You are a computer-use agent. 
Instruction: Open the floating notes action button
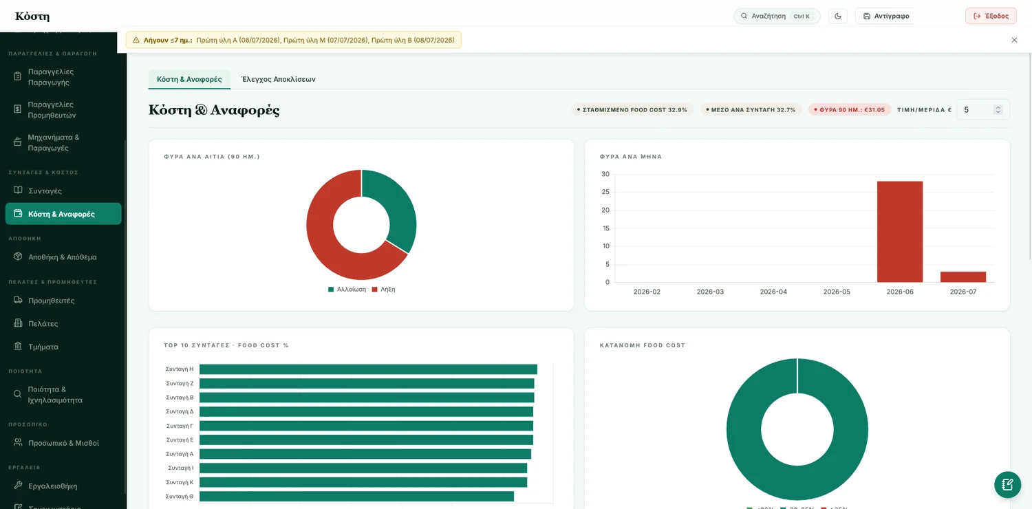tap(1007, 484)
